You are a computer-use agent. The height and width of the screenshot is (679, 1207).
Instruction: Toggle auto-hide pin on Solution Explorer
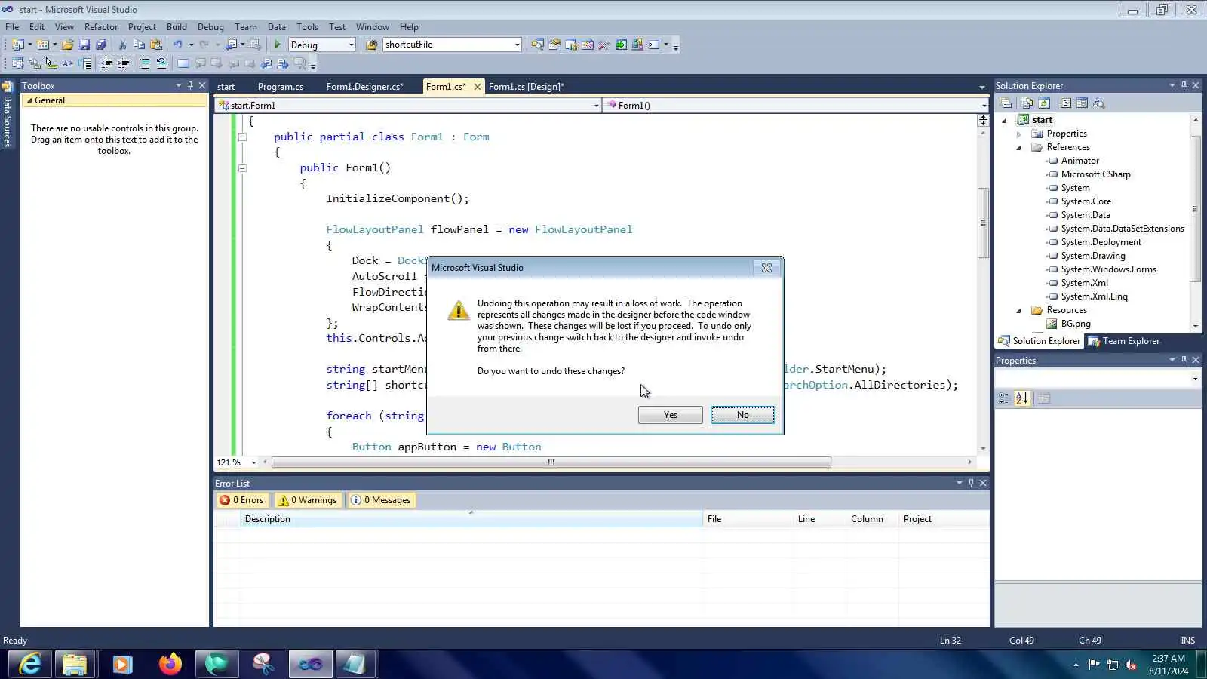[1184, 85]
